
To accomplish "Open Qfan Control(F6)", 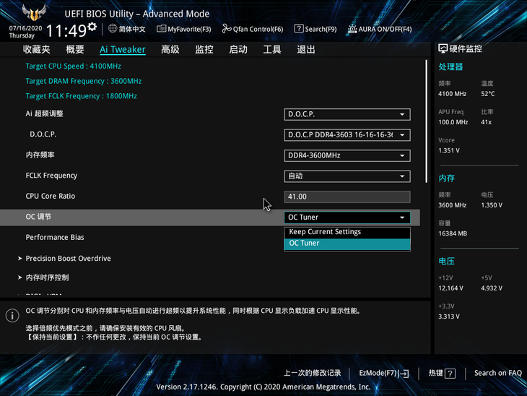I will click(253, 29).
